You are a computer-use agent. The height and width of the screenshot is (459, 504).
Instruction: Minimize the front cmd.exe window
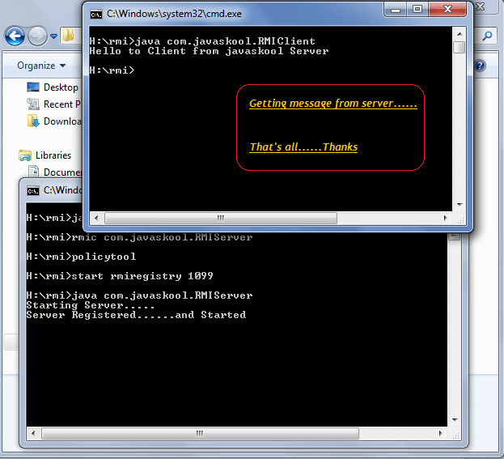tap(395, 10)
